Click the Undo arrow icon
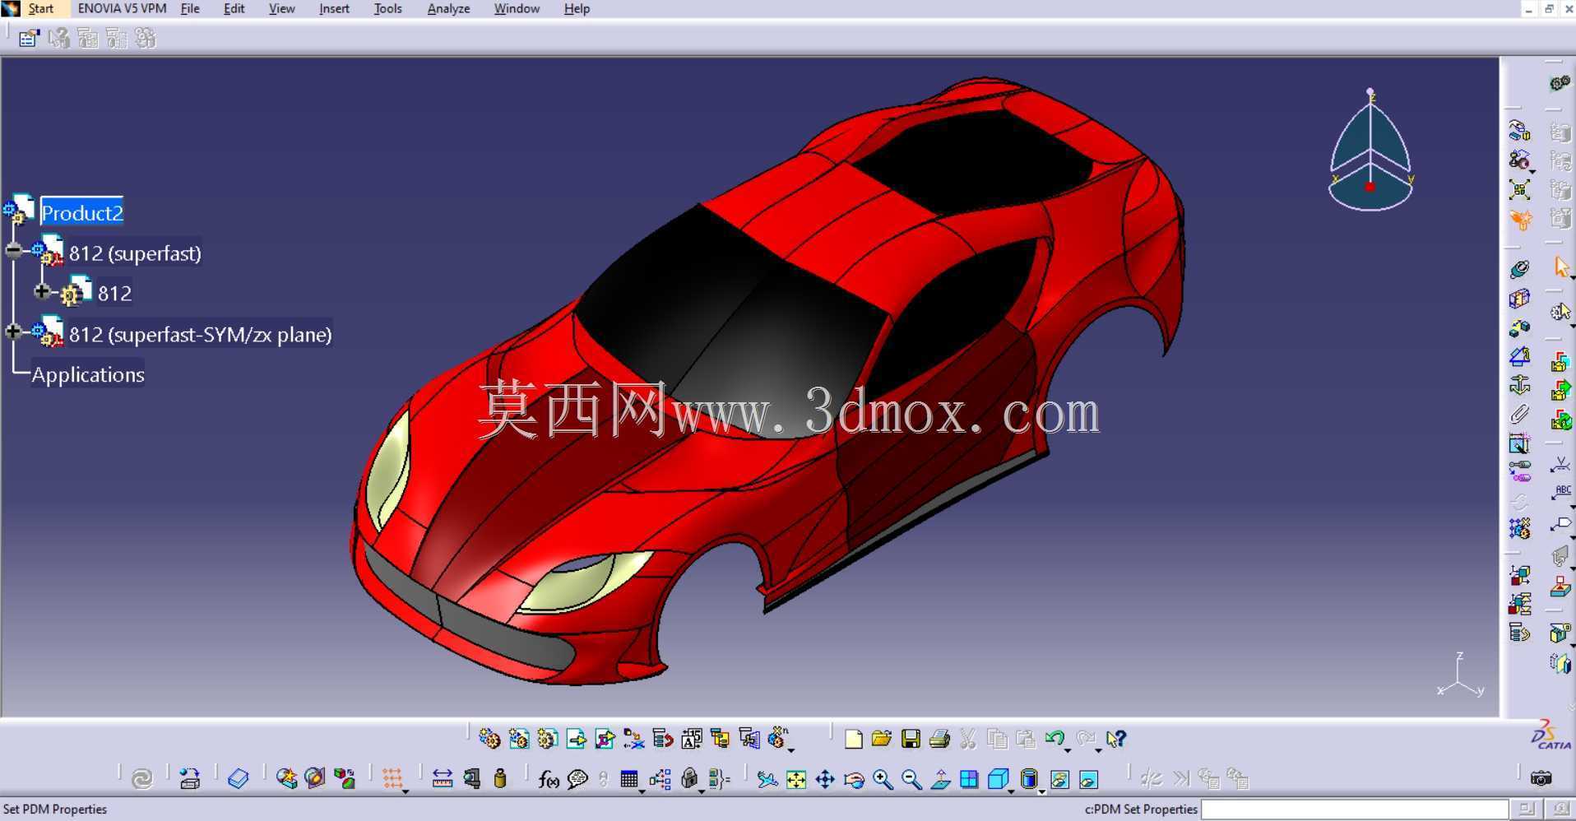Image resolution: width=1576 pixels, height=821 pixels. pyautogui.click(x=1055, y=739)
